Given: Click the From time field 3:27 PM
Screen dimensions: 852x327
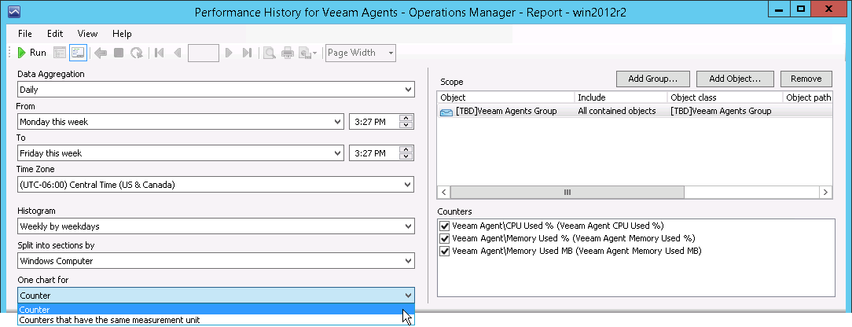Looking at the screenshot, I should click(x=374, y=122).
